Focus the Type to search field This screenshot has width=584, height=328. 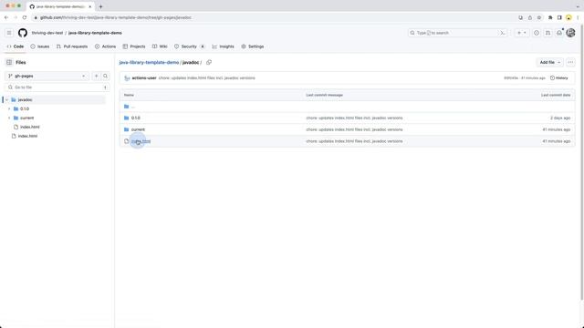tap(458, 33)
